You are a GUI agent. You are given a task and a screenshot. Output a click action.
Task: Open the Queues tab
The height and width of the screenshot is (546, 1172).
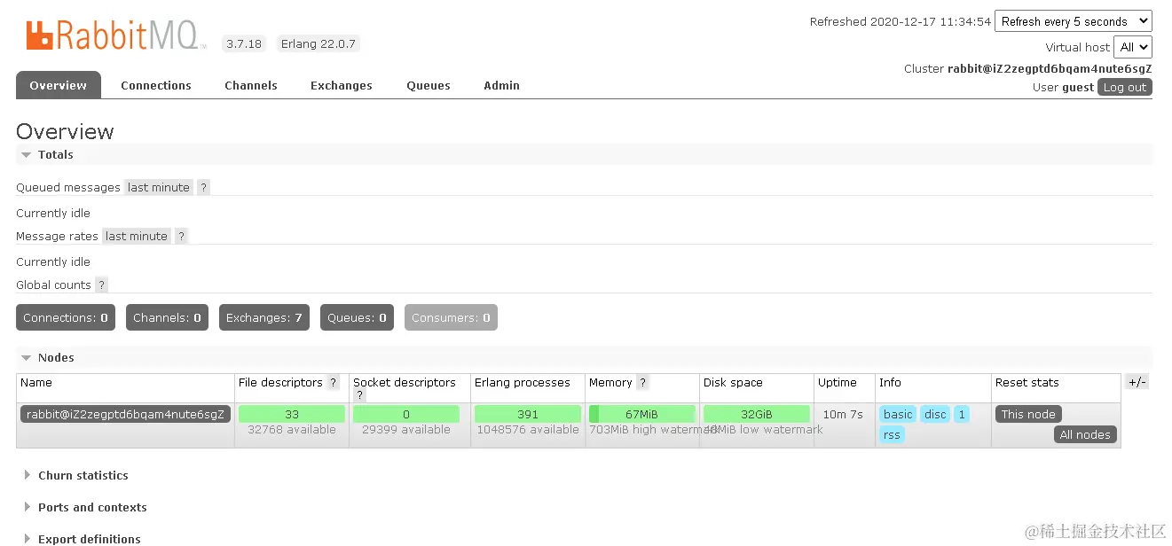429,85
